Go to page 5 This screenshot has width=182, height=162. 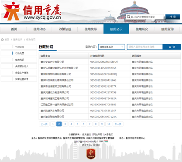click(x=77, y=124)
